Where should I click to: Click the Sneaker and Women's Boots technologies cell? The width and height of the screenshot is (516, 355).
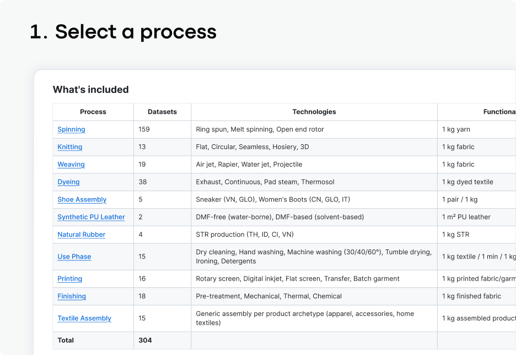pyautogui.click(x=314, y=199)
